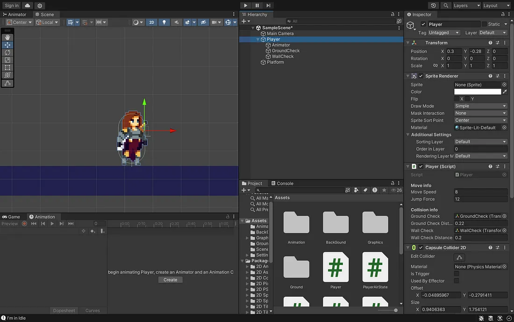Open the Draw Mode dropdown

tap(480, 106)
